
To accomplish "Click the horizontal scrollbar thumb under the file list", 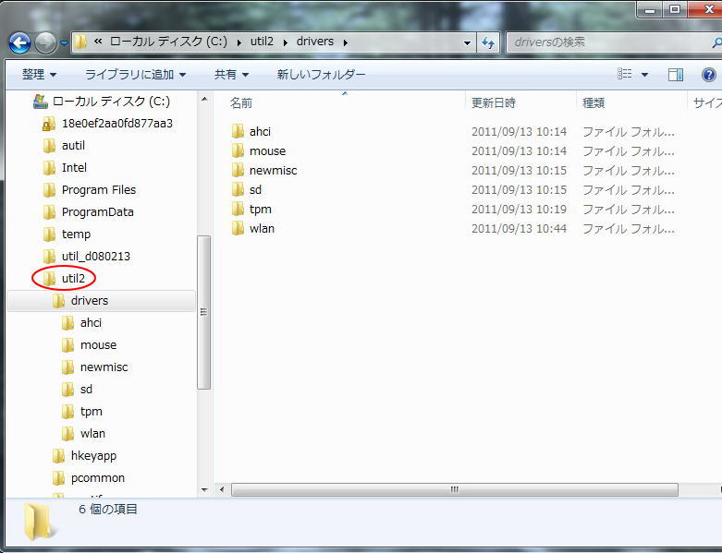I will (455, 489).
